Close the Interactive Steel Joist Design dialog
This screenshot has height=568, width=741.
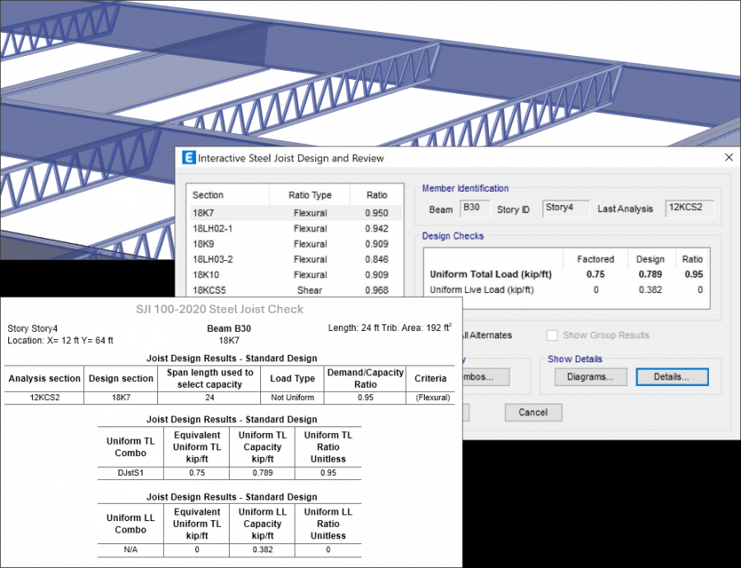[728, 157]
